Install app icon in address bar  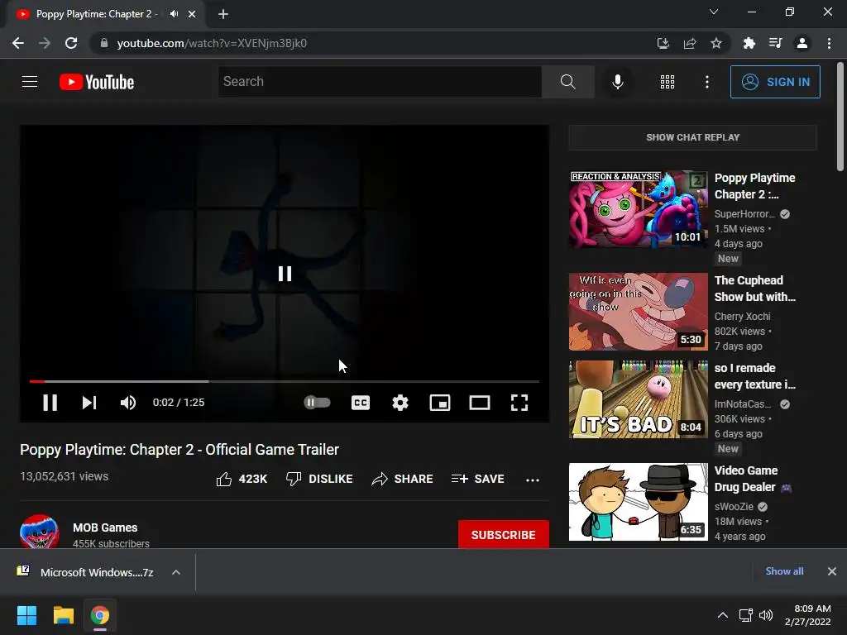coord(663,43)
